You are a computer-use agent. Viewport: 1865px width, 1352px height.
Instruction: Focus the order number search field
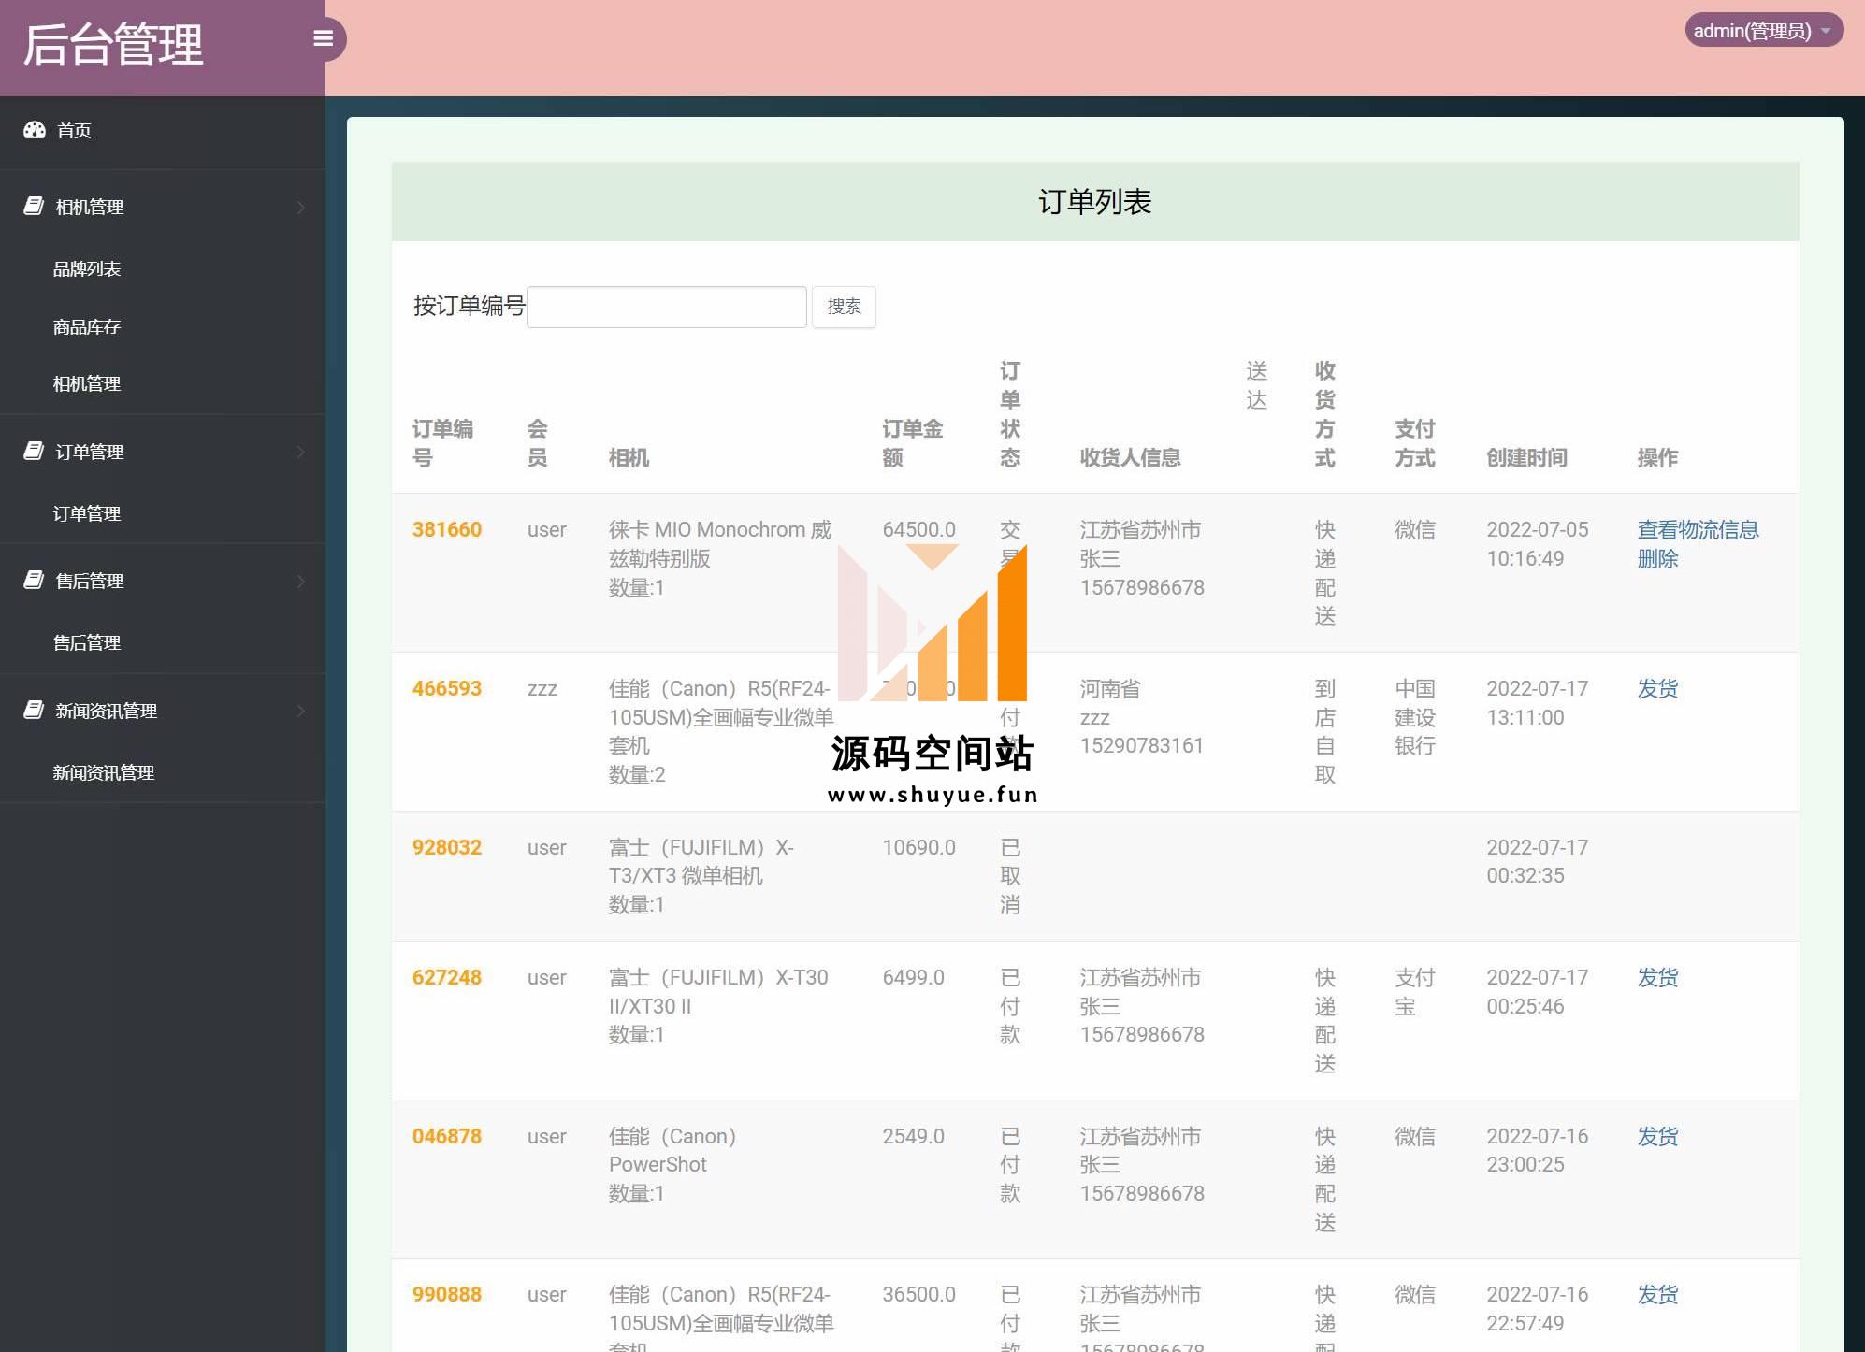pos(667,307)
